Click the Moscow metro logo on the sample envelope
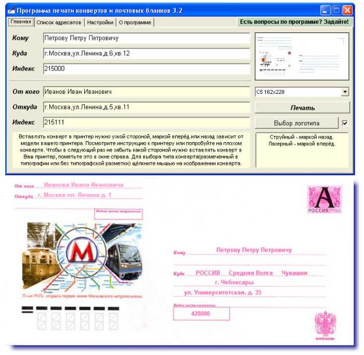The height and width of the screenshot is (355, 364). click(82, 252)
